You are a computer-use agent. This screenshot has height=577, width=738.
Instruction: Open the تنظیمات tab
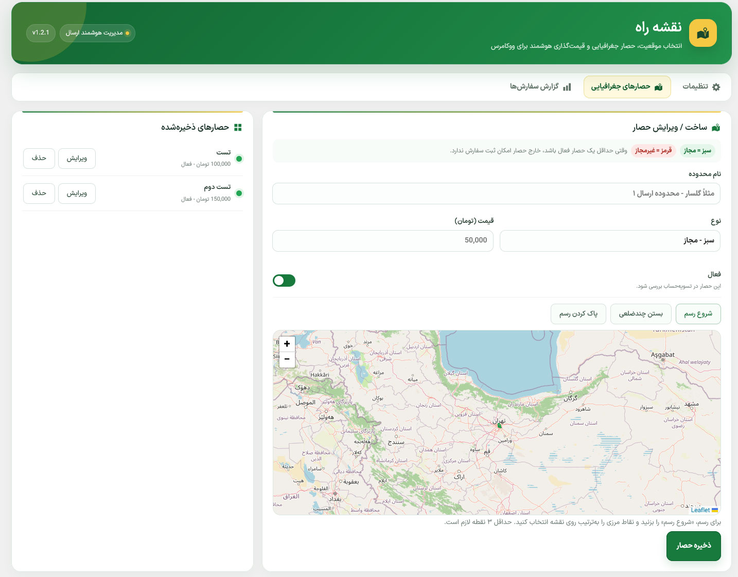point(701,86)
